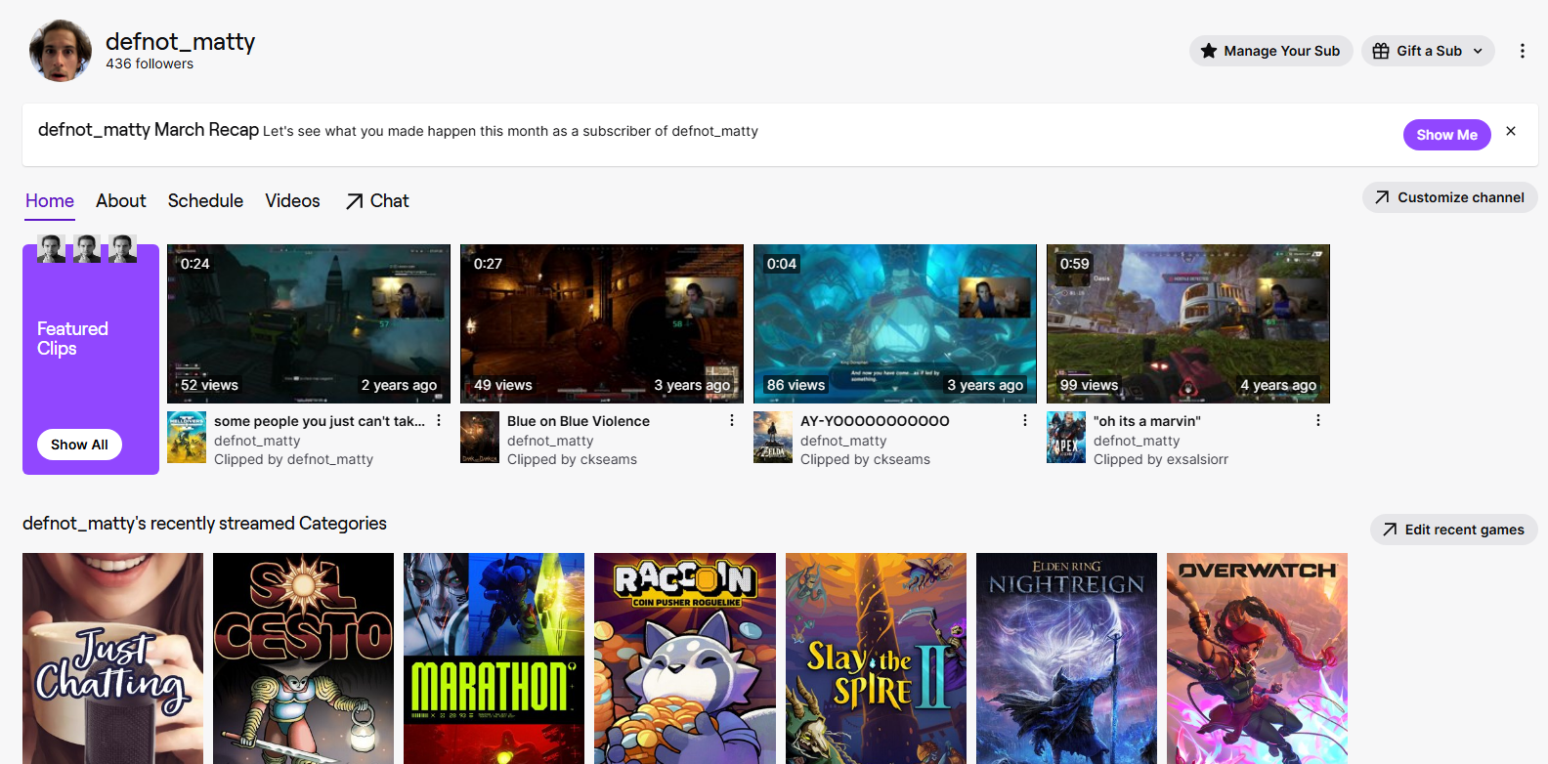The width and height of the screenshot is (1548, 764).
Task: Play the 0:59 Apex marvin clip thumbnail
Action: tap(1188, 323)
